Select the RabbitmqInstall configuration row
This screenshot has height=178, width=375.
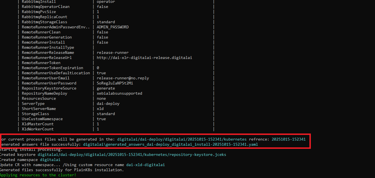(39, 2)
